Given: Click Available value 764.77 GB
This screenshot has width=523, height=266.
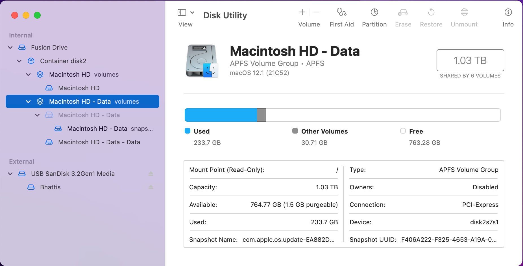Looking at the screenshot, I should coord(294,205).
